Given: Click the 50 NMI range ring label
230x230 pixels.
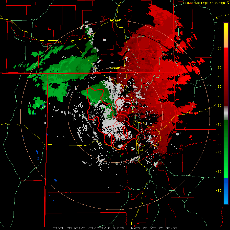Looking at the screenshot, I should [x=115, y=68].
